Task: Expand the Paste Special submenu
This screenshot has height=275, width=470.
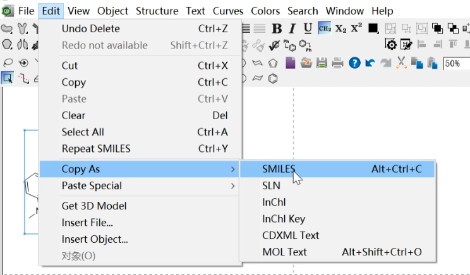Action: (140, 186)
